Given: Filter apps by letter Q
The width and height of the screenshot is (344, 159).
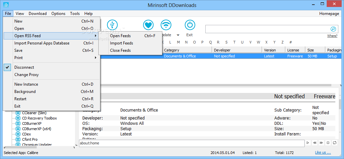Looking at the screenshot, I should click(x=210, y=42).
